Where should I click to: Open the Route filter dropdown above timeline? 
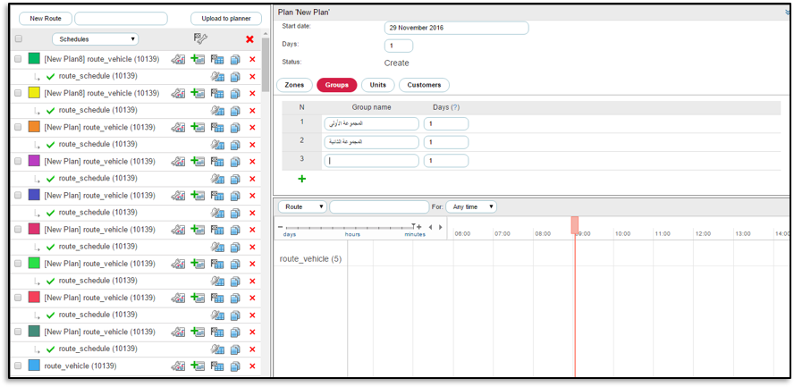[x=302, y=206]
